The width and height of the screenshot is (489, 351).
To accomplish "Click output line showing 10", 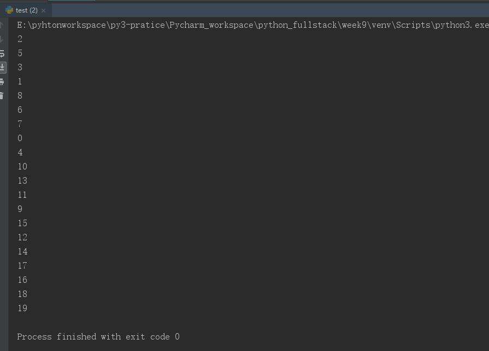I will tap(22, 166).
